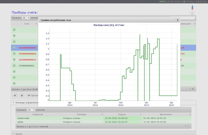Click green plus icon beside 070000000001
The image size is (208, 135).
(x=14, y=66)
